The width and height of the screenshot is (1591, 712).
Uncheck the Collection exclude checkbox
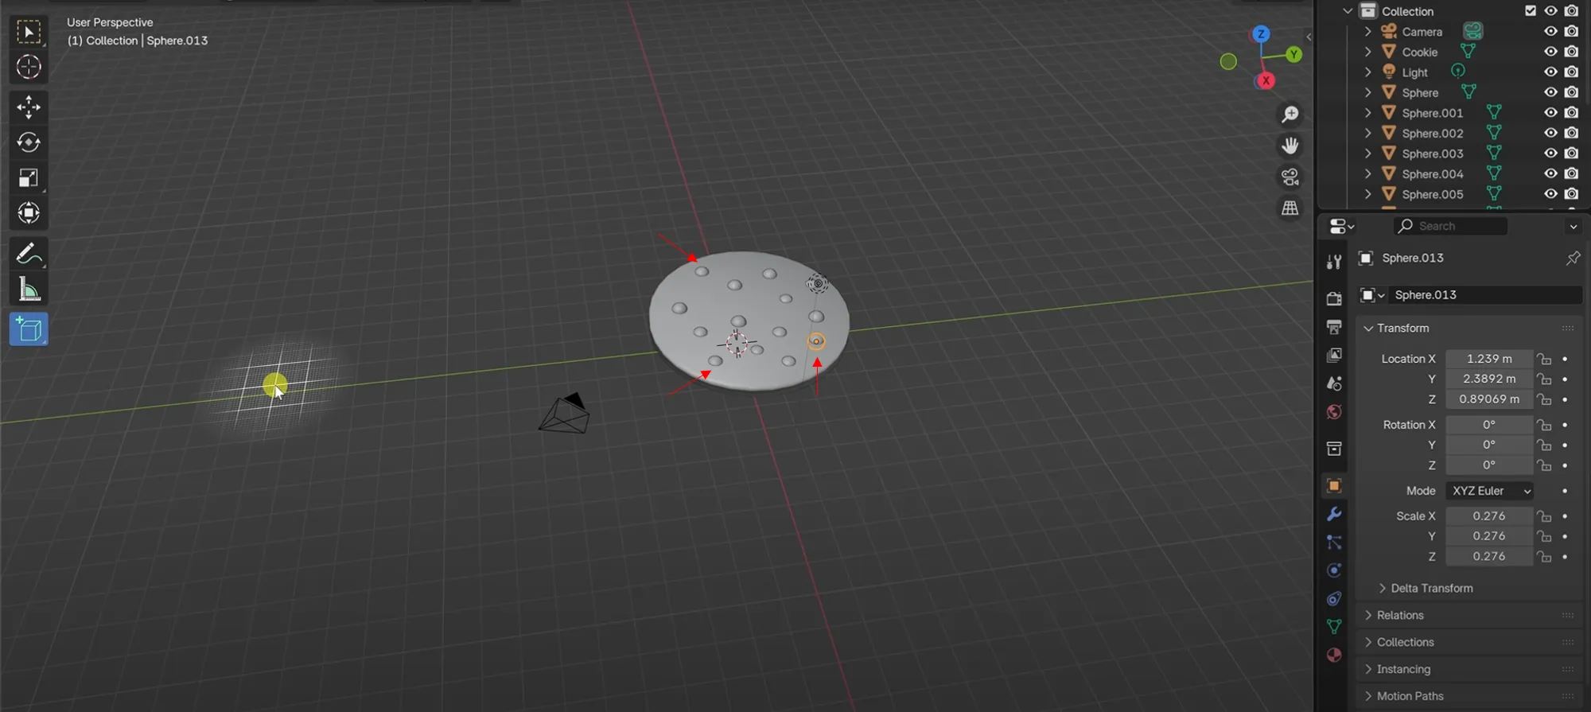(1531, 11)
